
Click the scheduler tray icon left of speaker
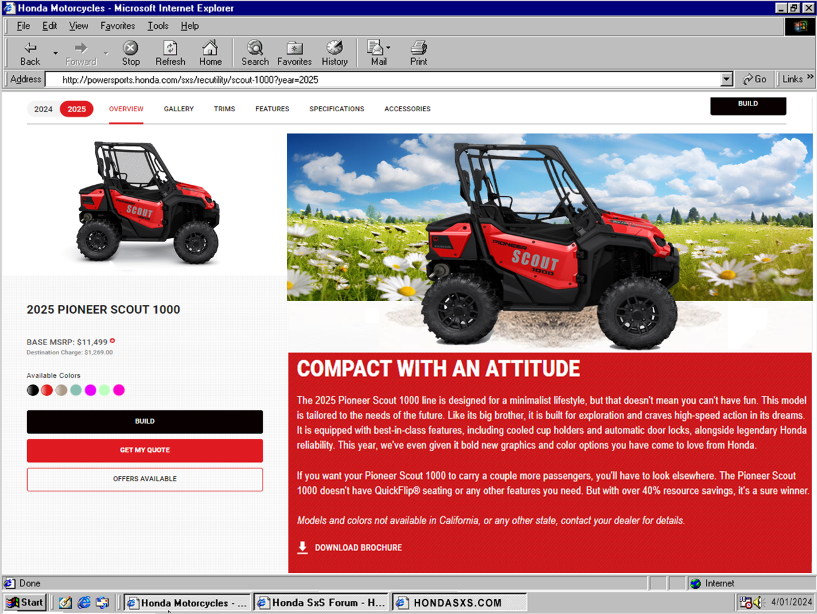point(745,602)
